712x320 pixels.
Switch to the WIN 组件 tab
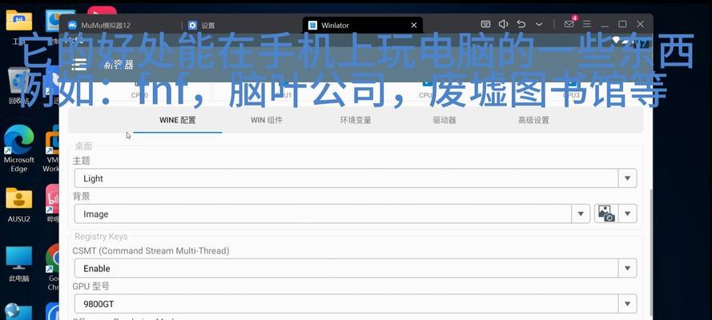coord(267,121)
